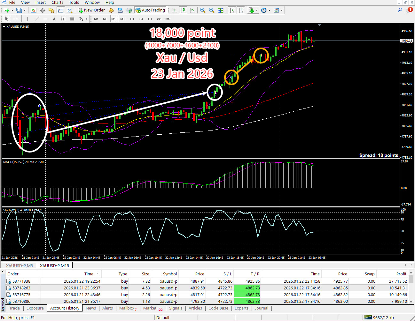
Task: Draw a vertical line with toolbar tool
Action: coord(27,19)
